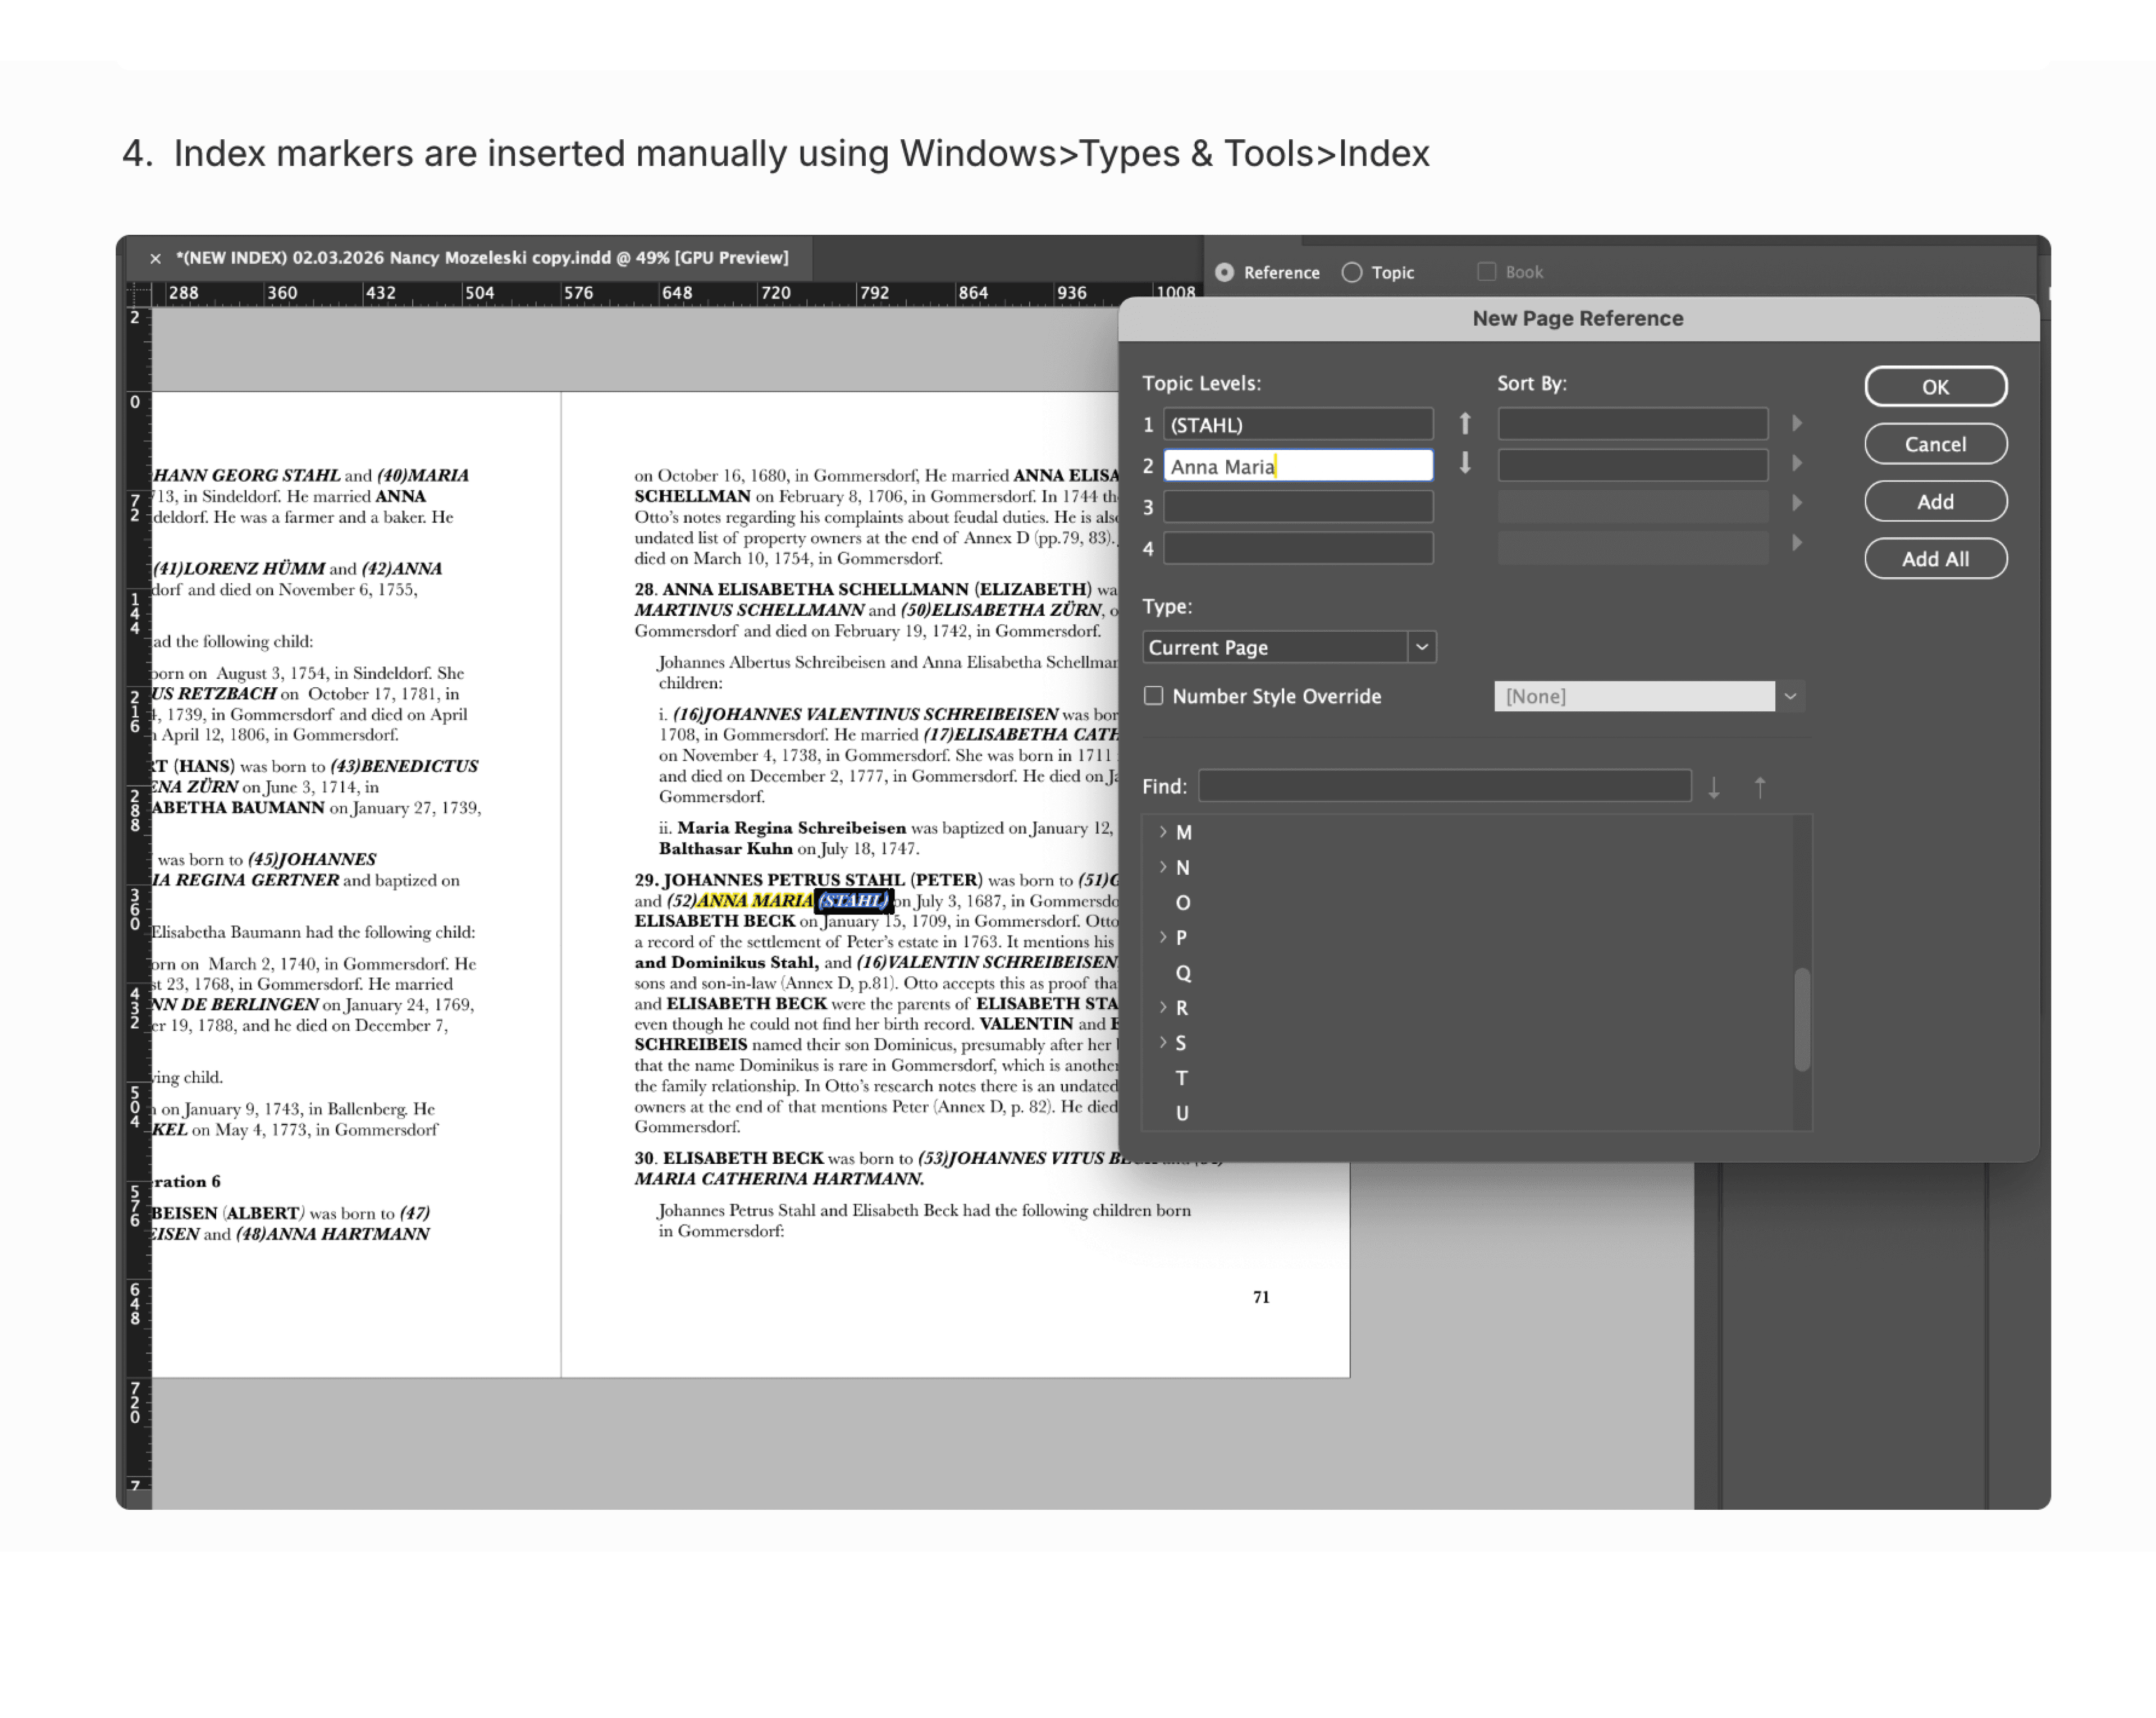Click the Find next down arrow
2156x1718 pixels.
click(x=1714, y=788)
